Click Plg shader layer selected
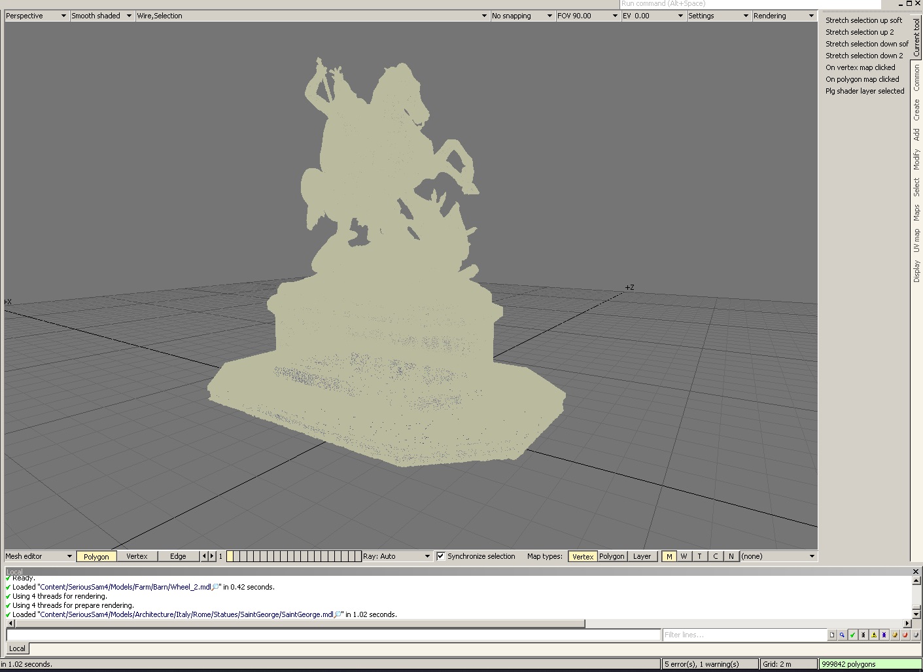The image size is (923, 672). pos(865,91)
